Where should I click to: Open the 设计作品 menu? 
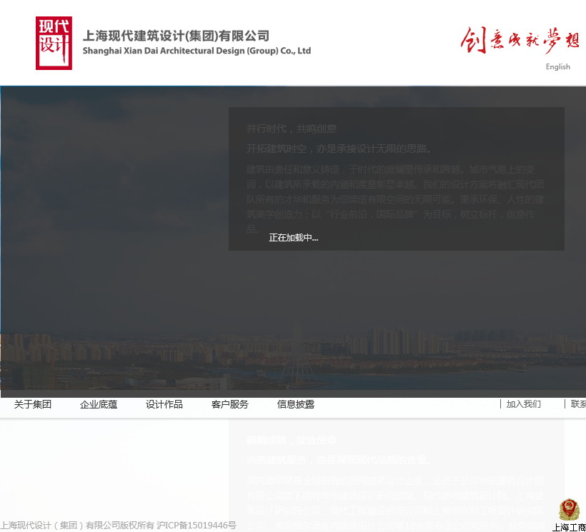[x=164, y=404]
